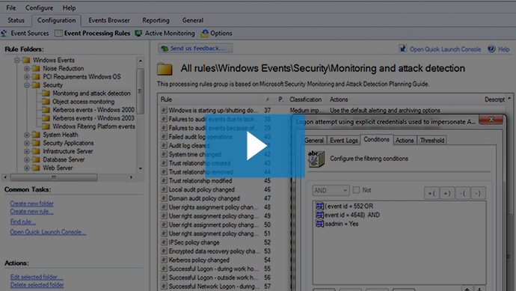Switch to the Events Browser tab
516x291 pixels.
click(109, 20)
